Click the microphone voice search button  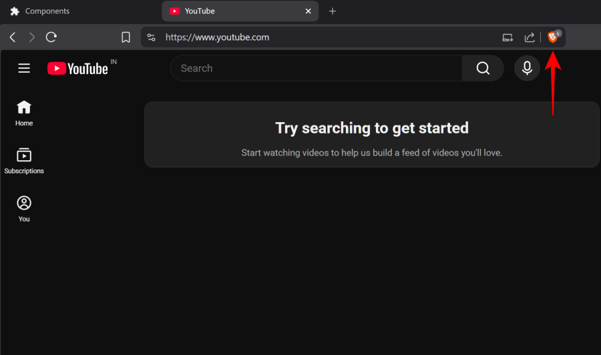coord(527,68)
